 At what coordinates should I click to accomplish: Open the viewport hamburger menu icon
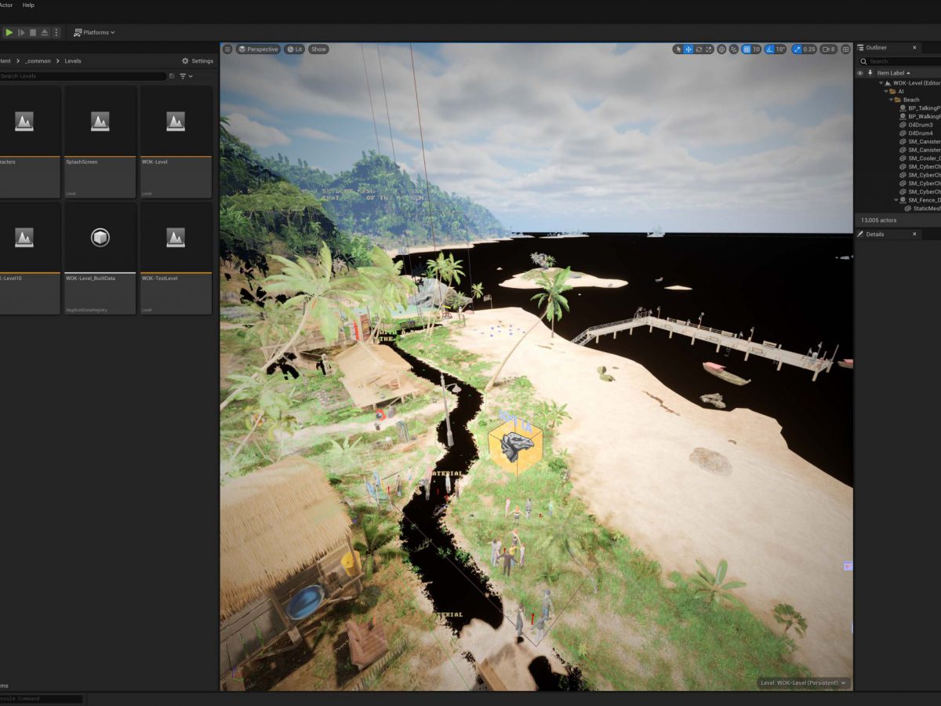[x=227, y=49]
